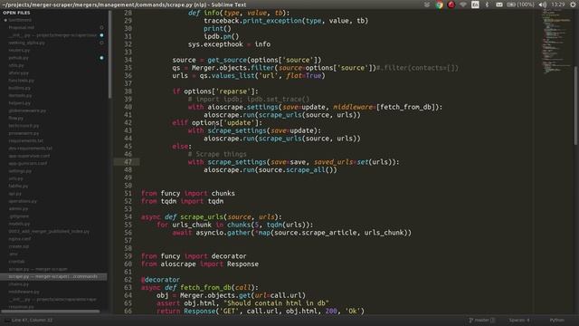Viewport: 579px width, 326px height.
Task: Select the highlighted scrape.py commands entry
Action: pyautogui.click(x=53, y=277)
